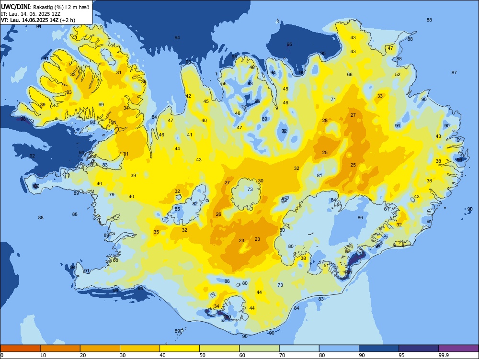This screenshot has height=359, width=479.
Task: Click the '79' humidity value in the west
Action: pyautogui.click(x=112, y=194)
